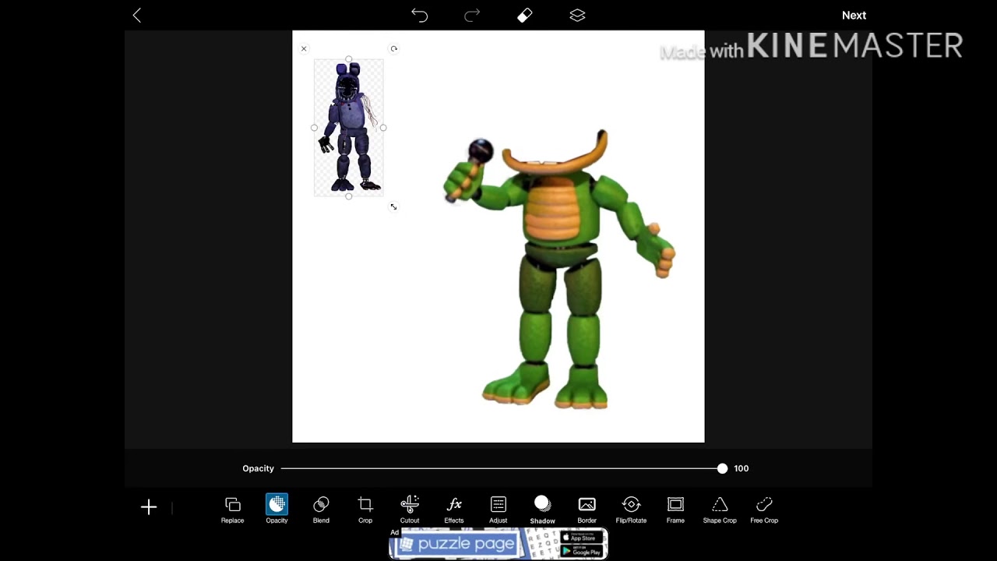Click the sticker's top middle resize handle
The image size is (997, 561).
[348, 59]
